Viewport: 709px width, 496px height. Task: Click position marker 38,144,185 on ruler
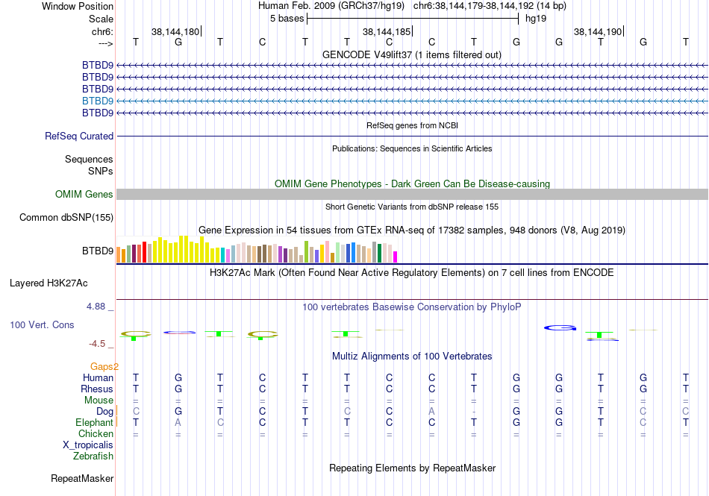pos(387,31)
